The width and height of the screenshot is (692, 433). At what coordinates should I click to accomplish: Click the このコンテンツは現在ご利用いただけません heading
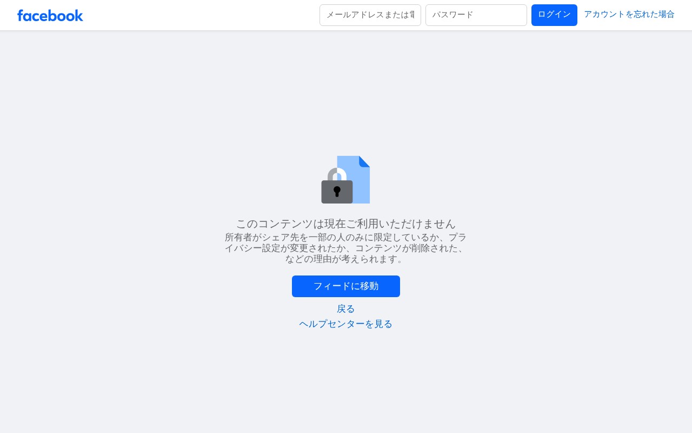tap(346, 224)
